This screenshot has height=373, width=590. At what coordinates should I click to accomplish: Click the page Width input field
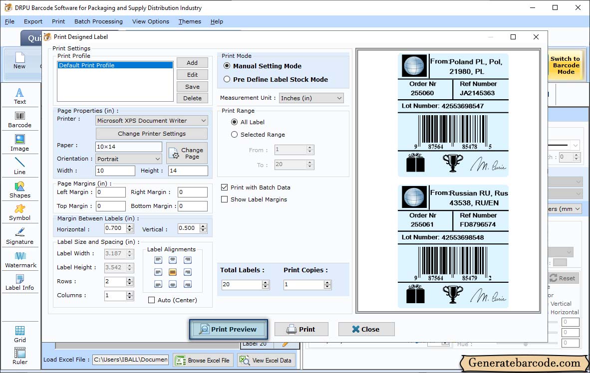tap(115, 171)
